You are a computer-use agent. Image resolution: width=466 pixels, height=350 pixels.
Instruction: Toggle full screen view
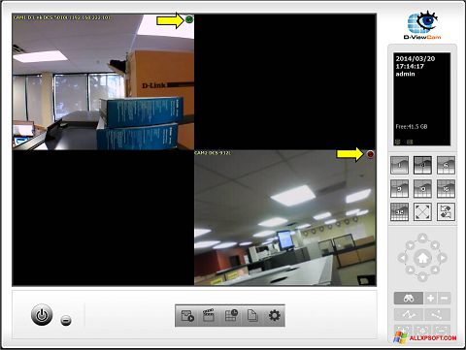tap(422, 212)
